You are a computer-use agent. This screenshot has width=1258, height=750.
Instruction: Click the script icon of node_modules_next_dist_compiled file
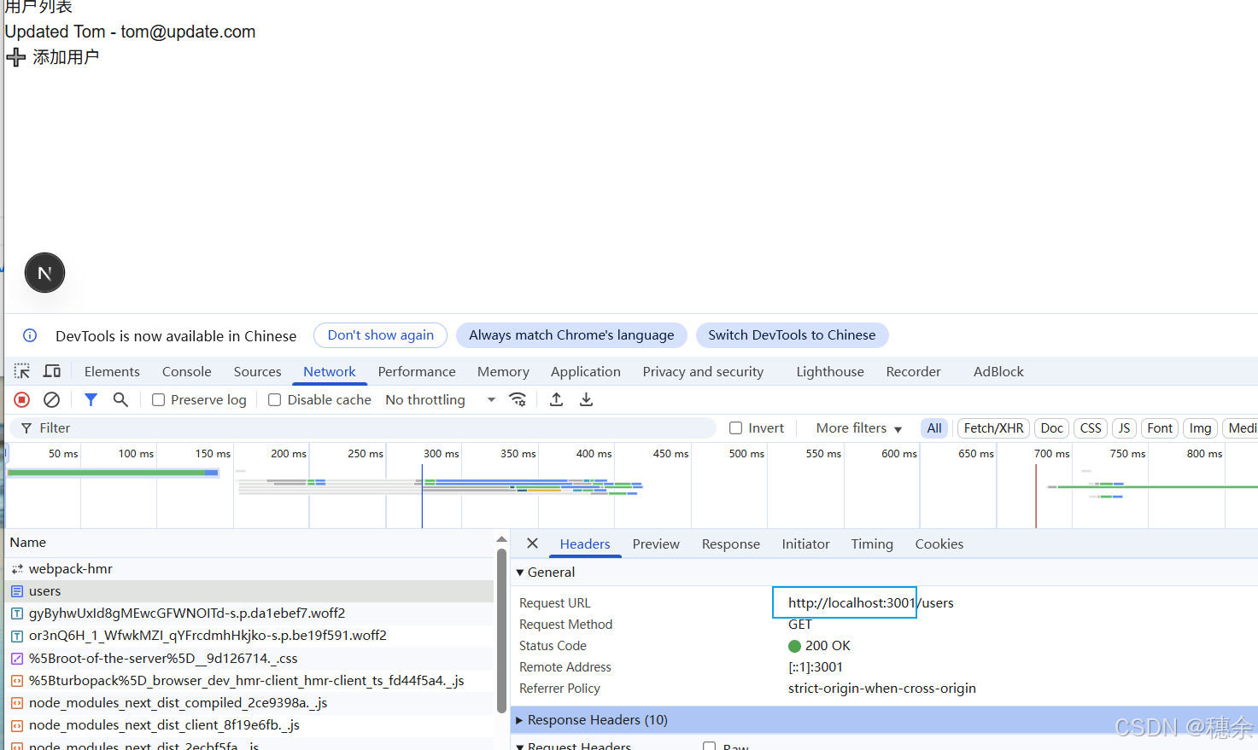coord(17,702)
